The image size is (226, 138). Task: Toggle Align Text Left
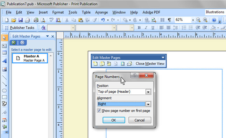pyautogui.click(x=161, y=28)
